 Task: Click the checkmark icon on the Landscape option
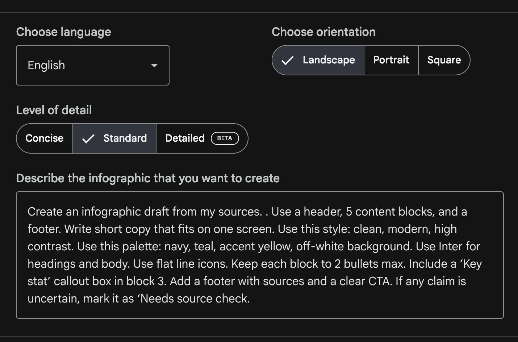pyautogui.click(x=287, y=60)
